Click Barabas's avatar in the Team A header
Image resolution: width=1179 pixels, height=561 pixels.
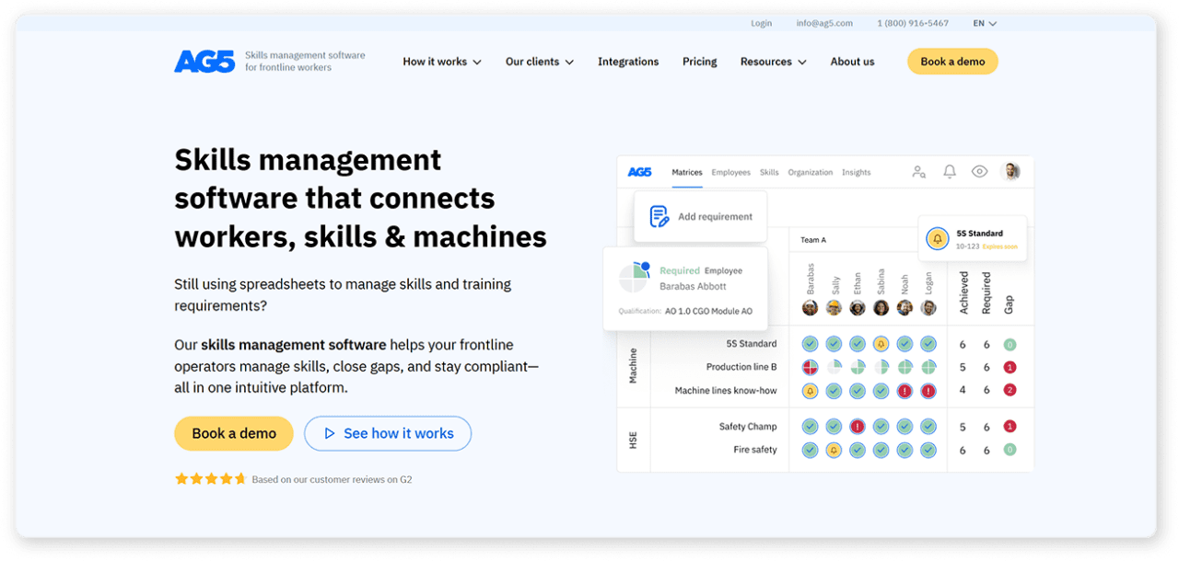pos(810,308)
